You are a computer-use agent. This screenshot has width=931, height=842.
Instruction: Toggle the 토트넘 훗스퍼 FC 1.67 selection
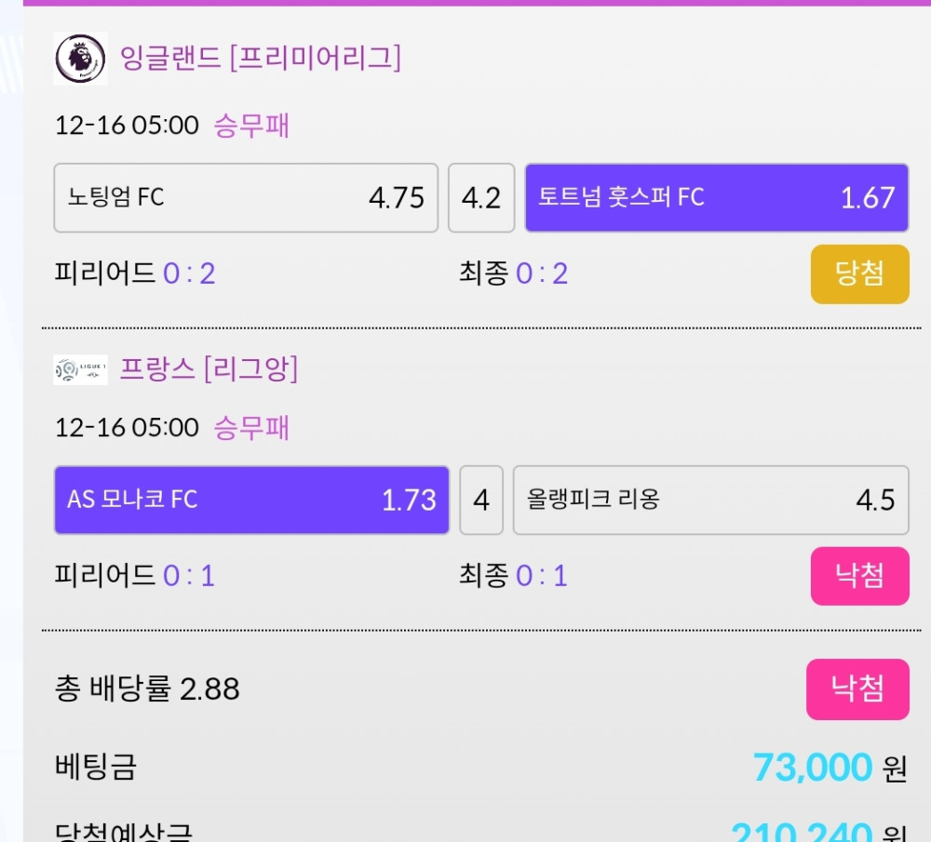716,197
